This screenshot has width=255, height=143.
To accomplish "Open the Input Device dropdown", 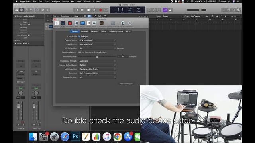I will click(x=97, y=44).
